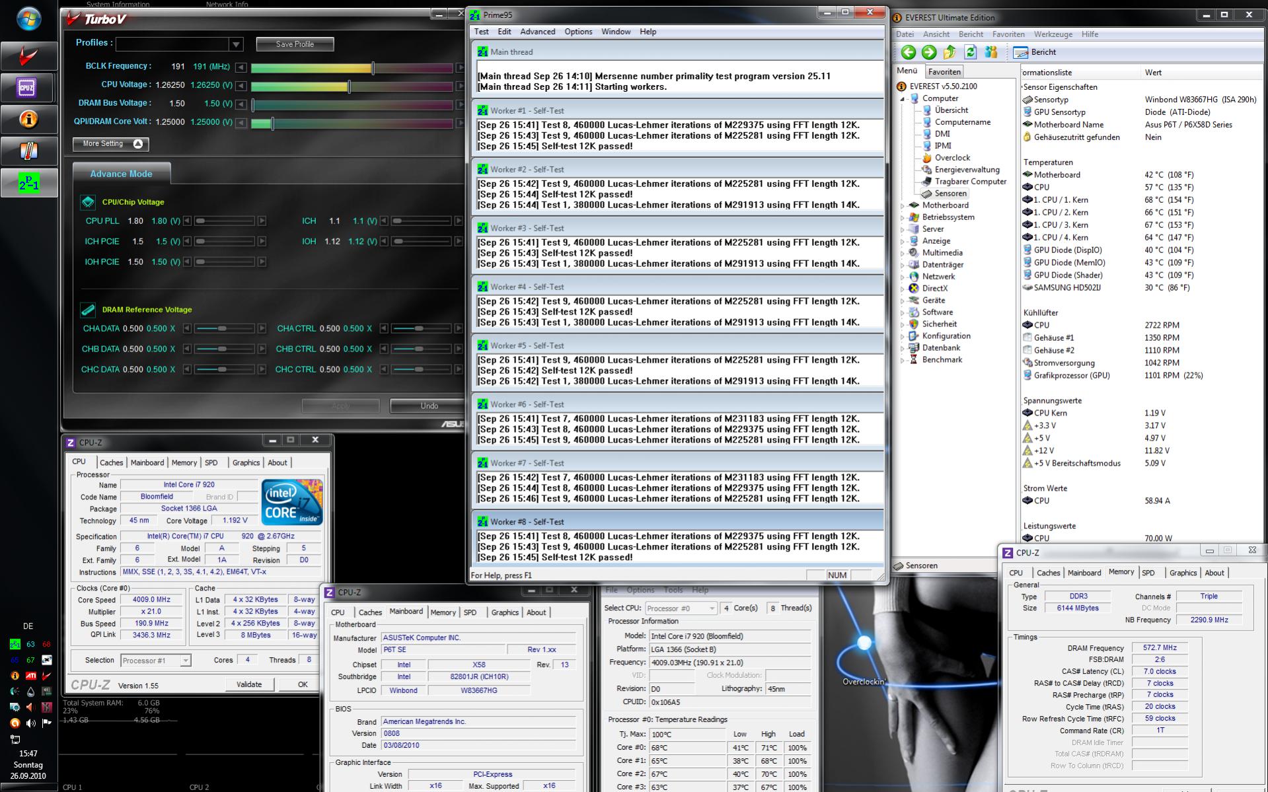Click the ATI icon in the system tray

[30, 676]
